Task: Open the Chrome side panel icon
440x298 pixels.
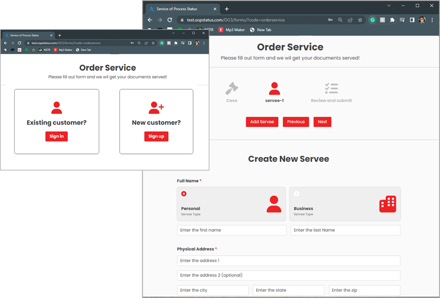Action: [x=412, y=20]
